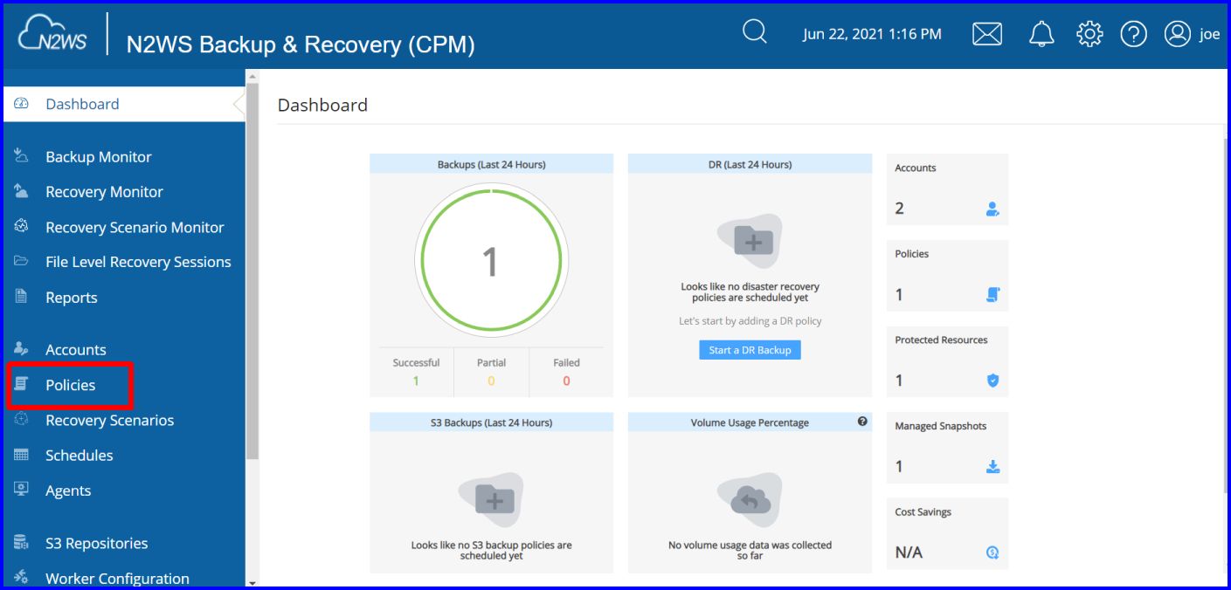Click the Cost Savings dollar icon
The width and height of the screenshot is (1231, 590).
(x=992, y=552)
